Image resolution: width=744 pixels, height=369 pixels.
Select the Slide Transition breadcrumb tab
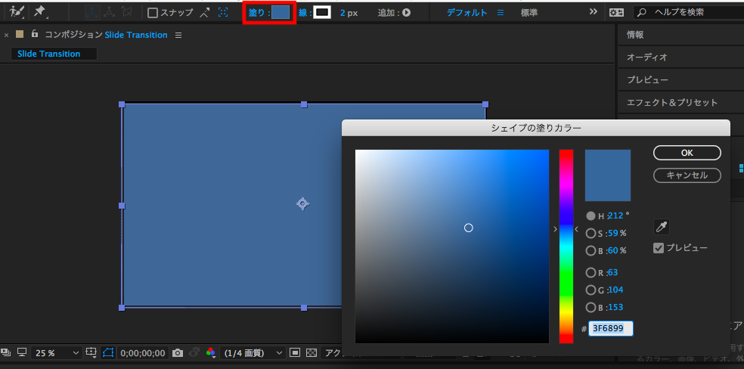click(x=54, y=54)
